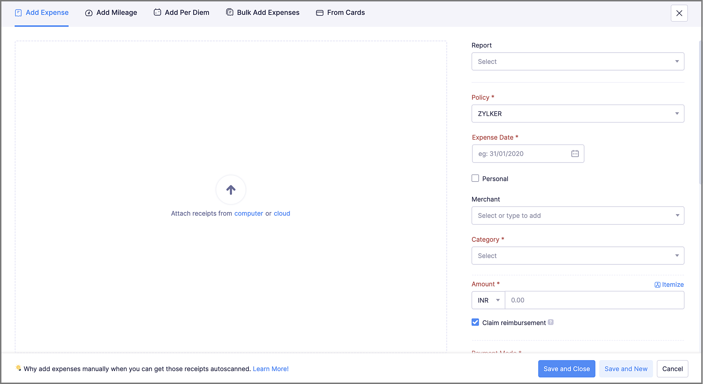This screenshot has height=384, width=703.
Task: Open the calendar picker in Expense Date
Action: (575, 153)
